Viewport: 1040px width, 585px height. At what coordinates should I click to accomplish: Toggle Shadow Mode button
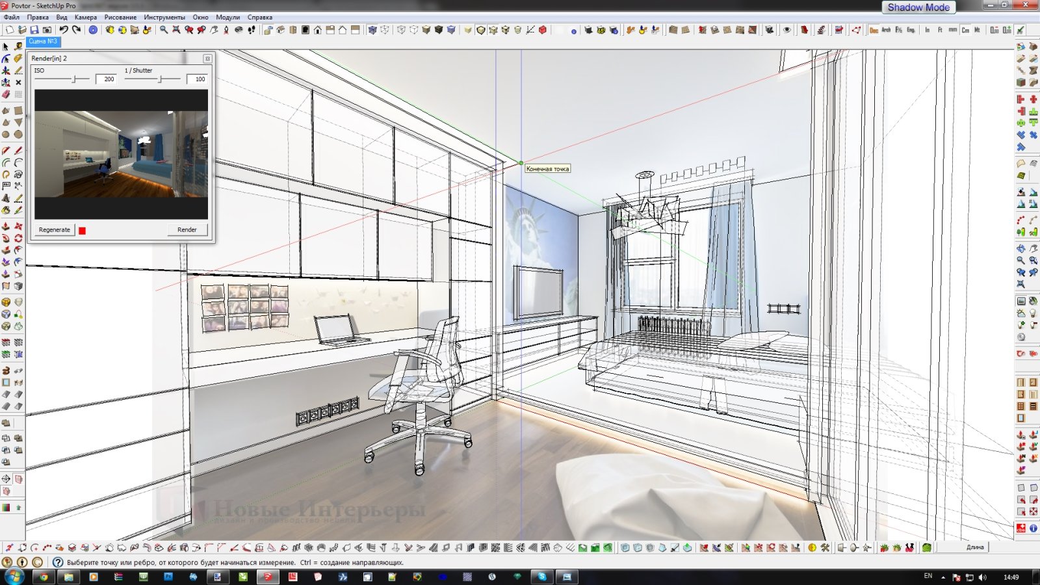coord(918,8)
